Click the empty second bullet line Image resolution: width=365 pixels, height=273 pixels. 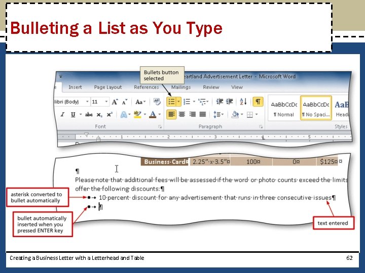tap(100, 207)
